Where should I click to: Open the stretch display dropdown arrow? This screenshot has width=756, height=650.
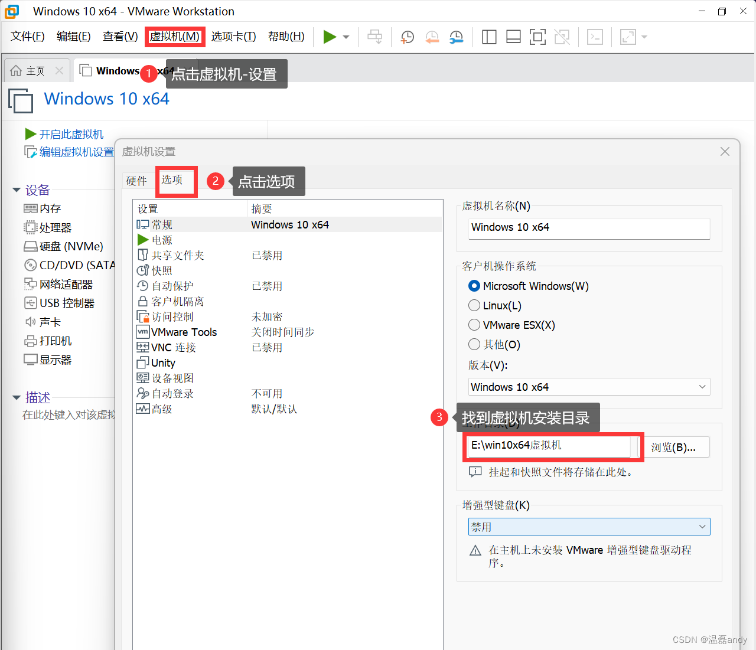(x=644, y=37)
